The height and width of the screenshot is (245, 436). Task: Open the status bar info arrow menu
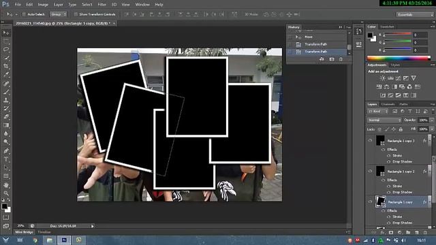point(93,226)
